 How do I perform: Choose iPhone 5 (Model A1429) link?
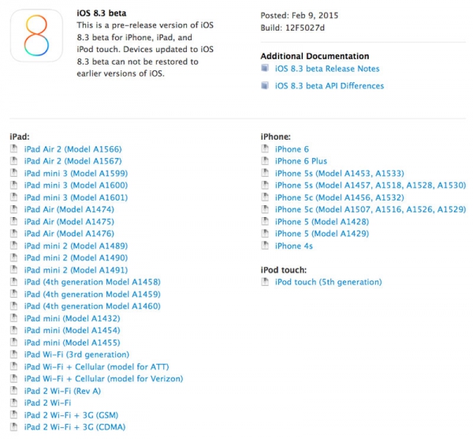tap(322, 234)
